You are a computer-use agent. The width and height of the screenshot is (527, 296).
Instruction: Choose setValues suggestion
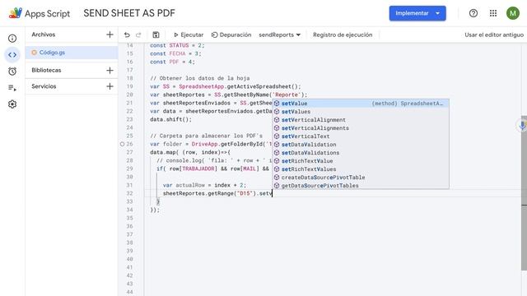361,112
